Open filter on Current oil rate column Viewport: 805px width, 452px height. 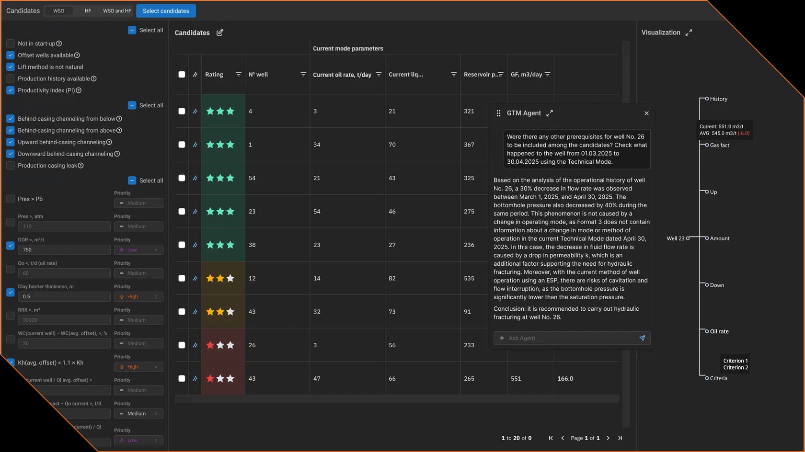[x=379, y=74]
